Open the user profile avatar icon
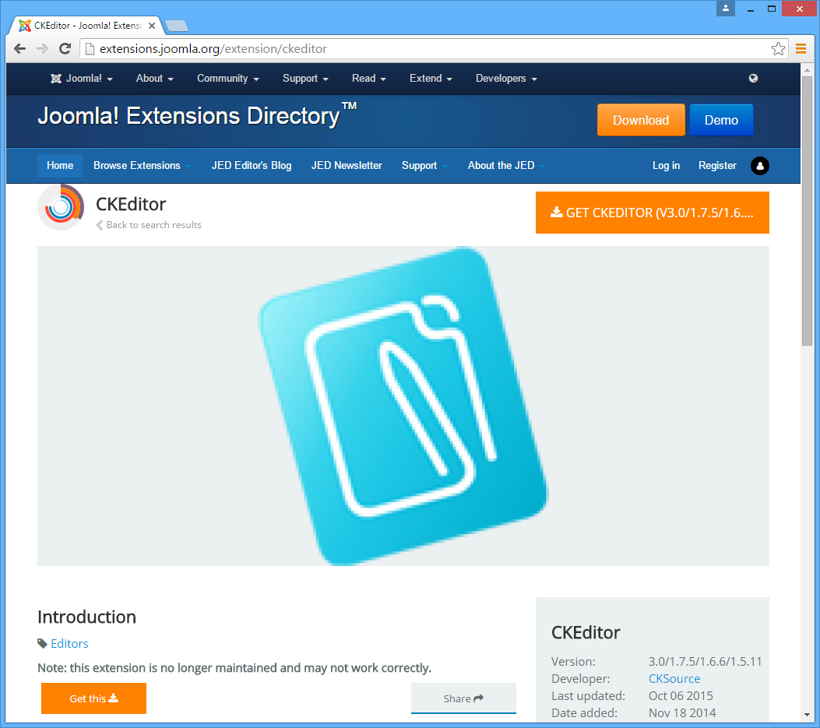820x728 pixels. click(759, 165)
